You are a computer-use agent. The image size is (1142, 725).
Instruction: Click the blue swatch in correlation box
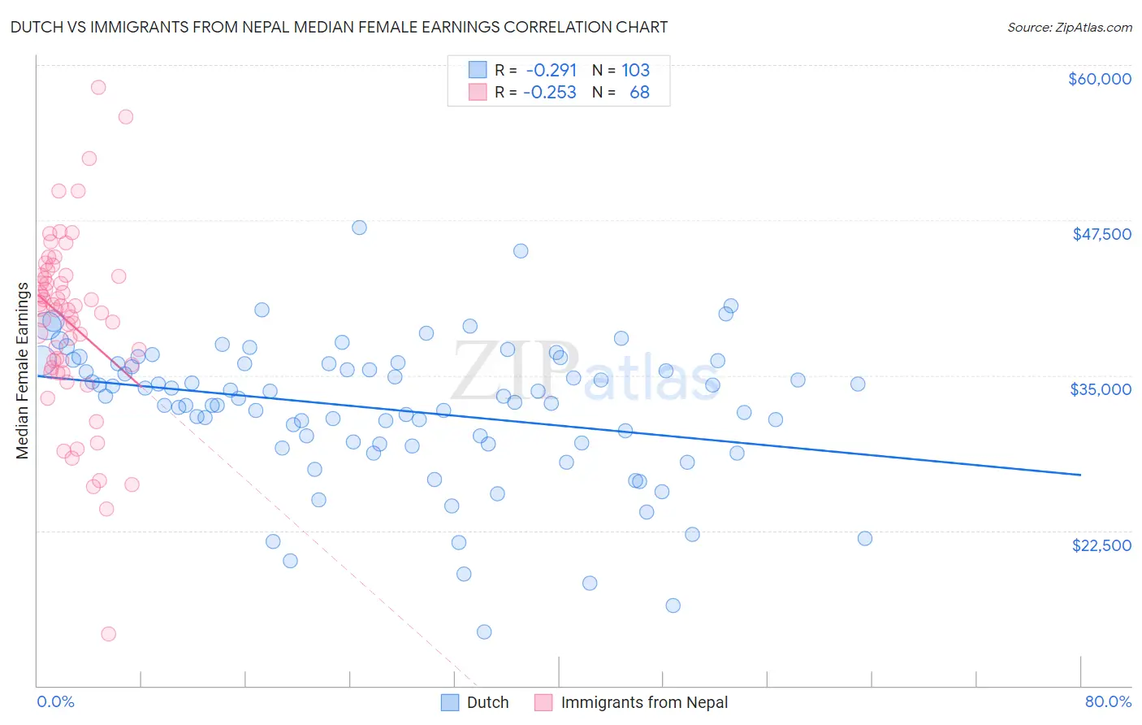coord(477,70)
